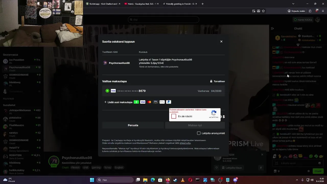Click the picture-in-picture icon in address bar
Viewport: 327px width, 184px height.
[254, 11]
